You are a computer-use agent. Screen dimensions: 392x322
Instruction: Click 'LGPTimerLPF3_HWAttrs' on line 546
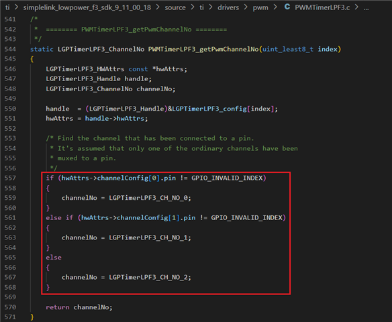coord(85,69)
